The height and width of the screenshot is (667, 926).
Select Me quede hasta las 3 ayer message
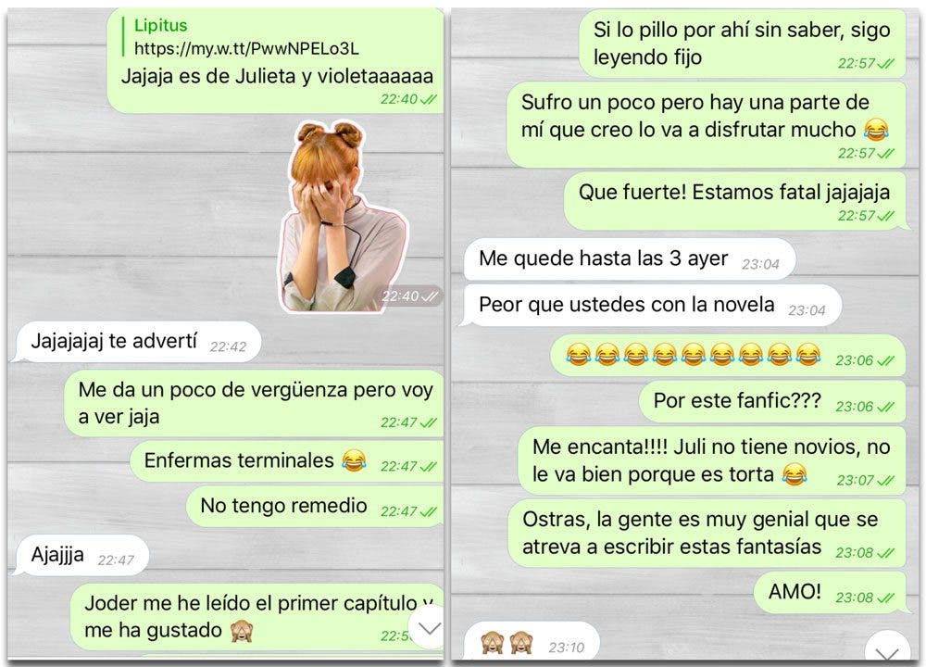[630, 259]
